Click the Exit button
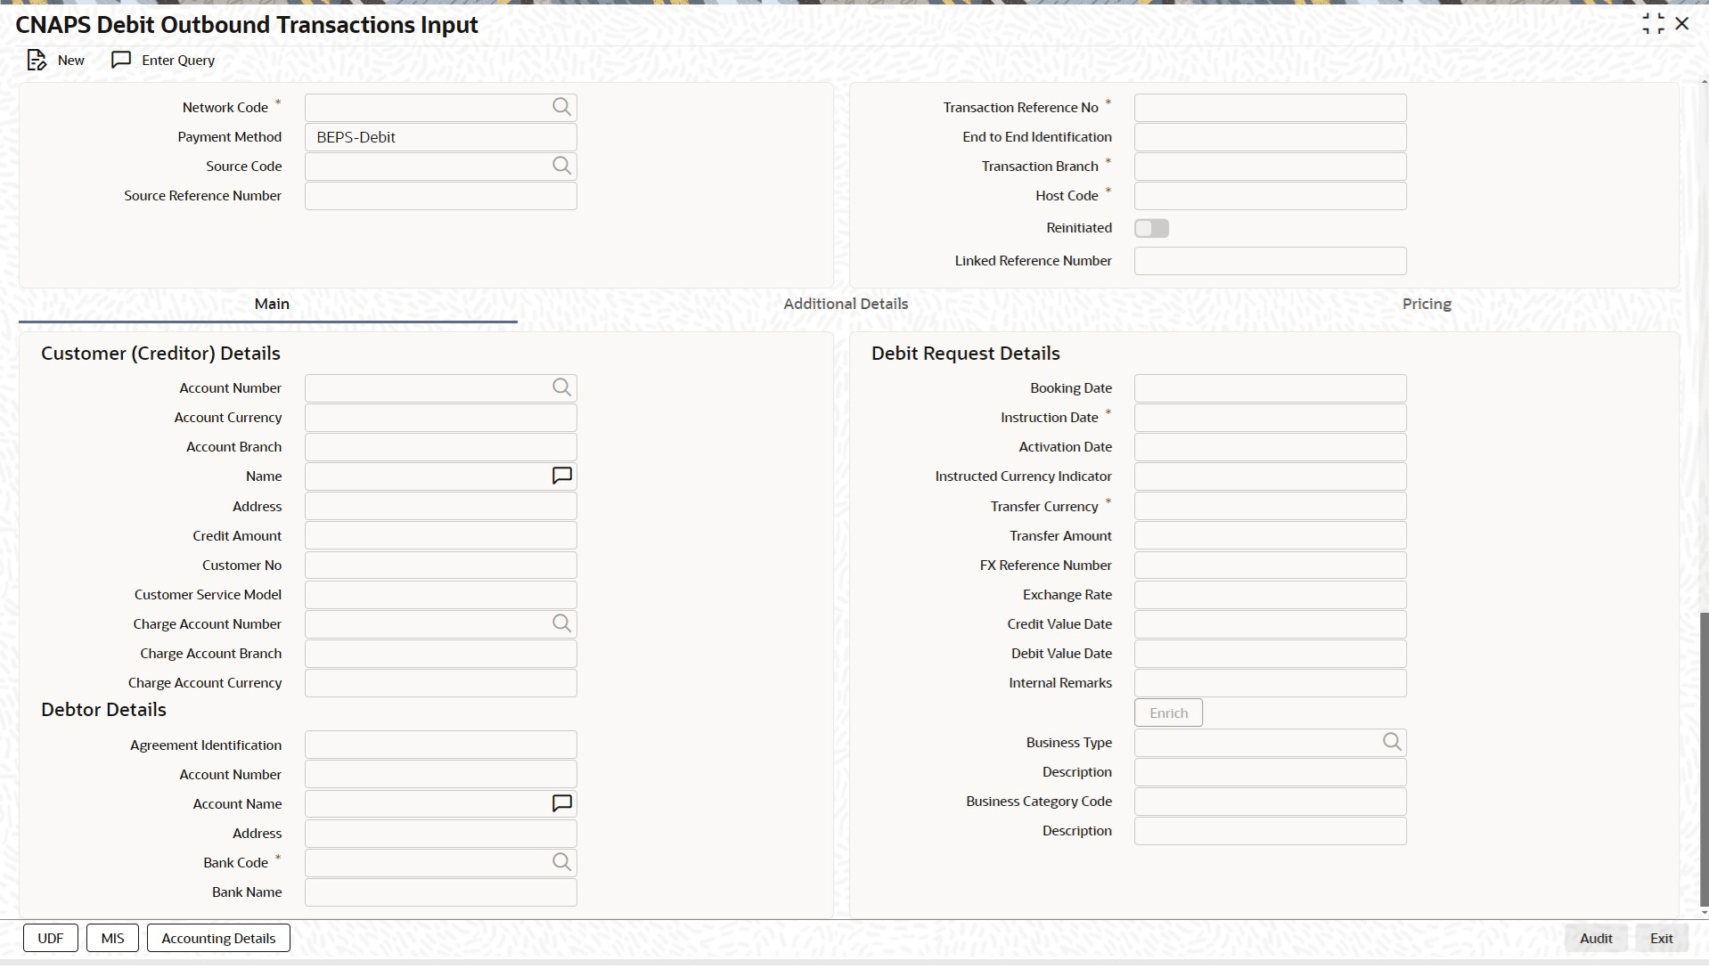 click(1662, 939)
